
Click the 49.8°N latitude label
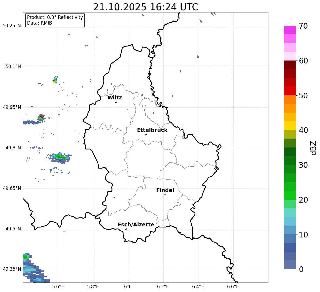13,148
